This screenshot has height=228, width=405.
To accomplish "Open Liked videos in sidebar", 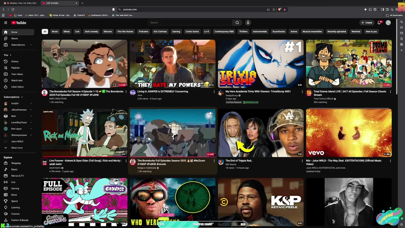I will pyautogui.click(x=18, y=87).
